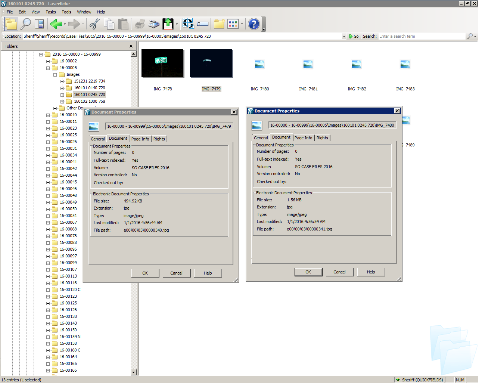Click the magnifying glass Search toolbar icon
Screen dimensions: 479x384
click(25, 24)
